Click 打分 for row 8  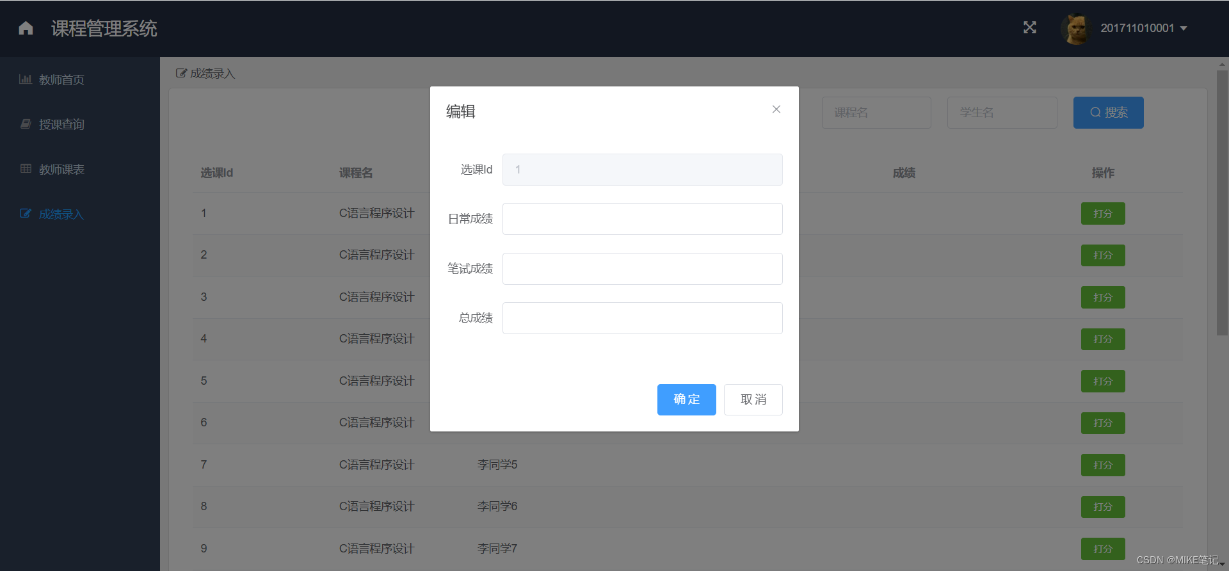[1103, 507]
